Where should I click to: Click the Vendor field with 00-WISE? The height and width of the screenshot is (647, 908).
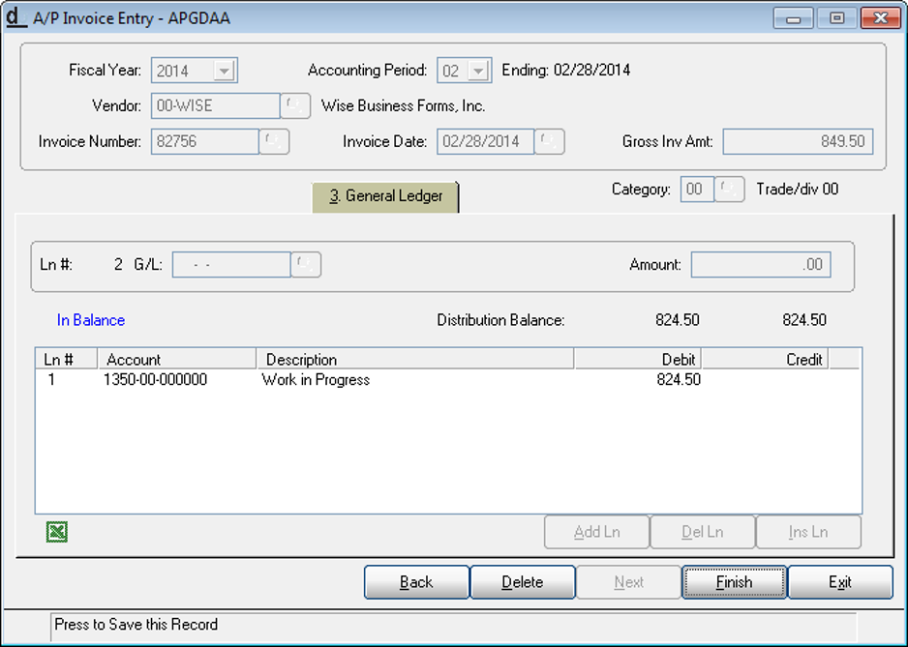(216, 106)
